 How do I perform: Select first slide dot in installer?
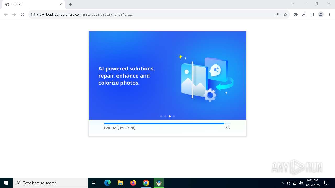coord(161,116)
